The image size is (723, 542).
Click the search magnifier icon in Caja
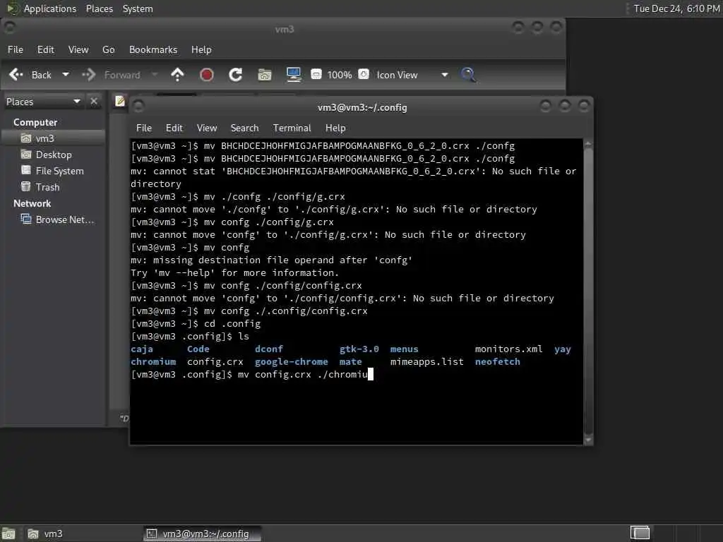point(469,75)
